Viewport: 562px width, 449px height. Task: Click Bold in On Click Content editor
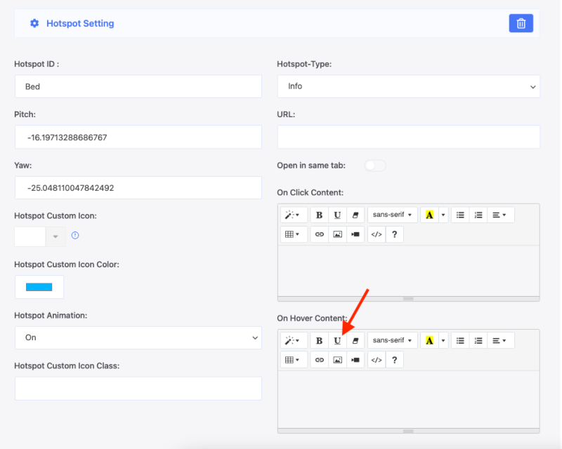coord(319,215)
